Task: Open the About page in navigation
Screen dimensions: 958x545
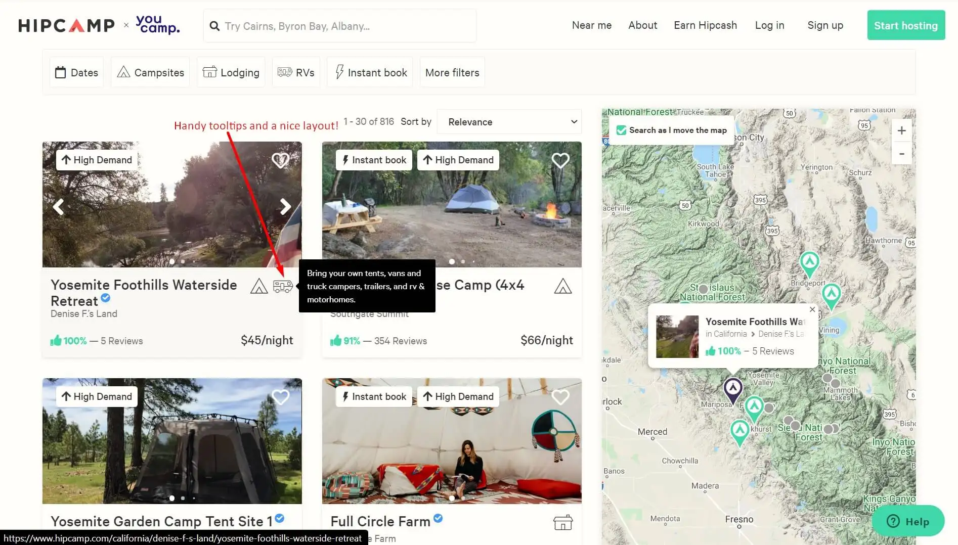Action: [642, 25]
